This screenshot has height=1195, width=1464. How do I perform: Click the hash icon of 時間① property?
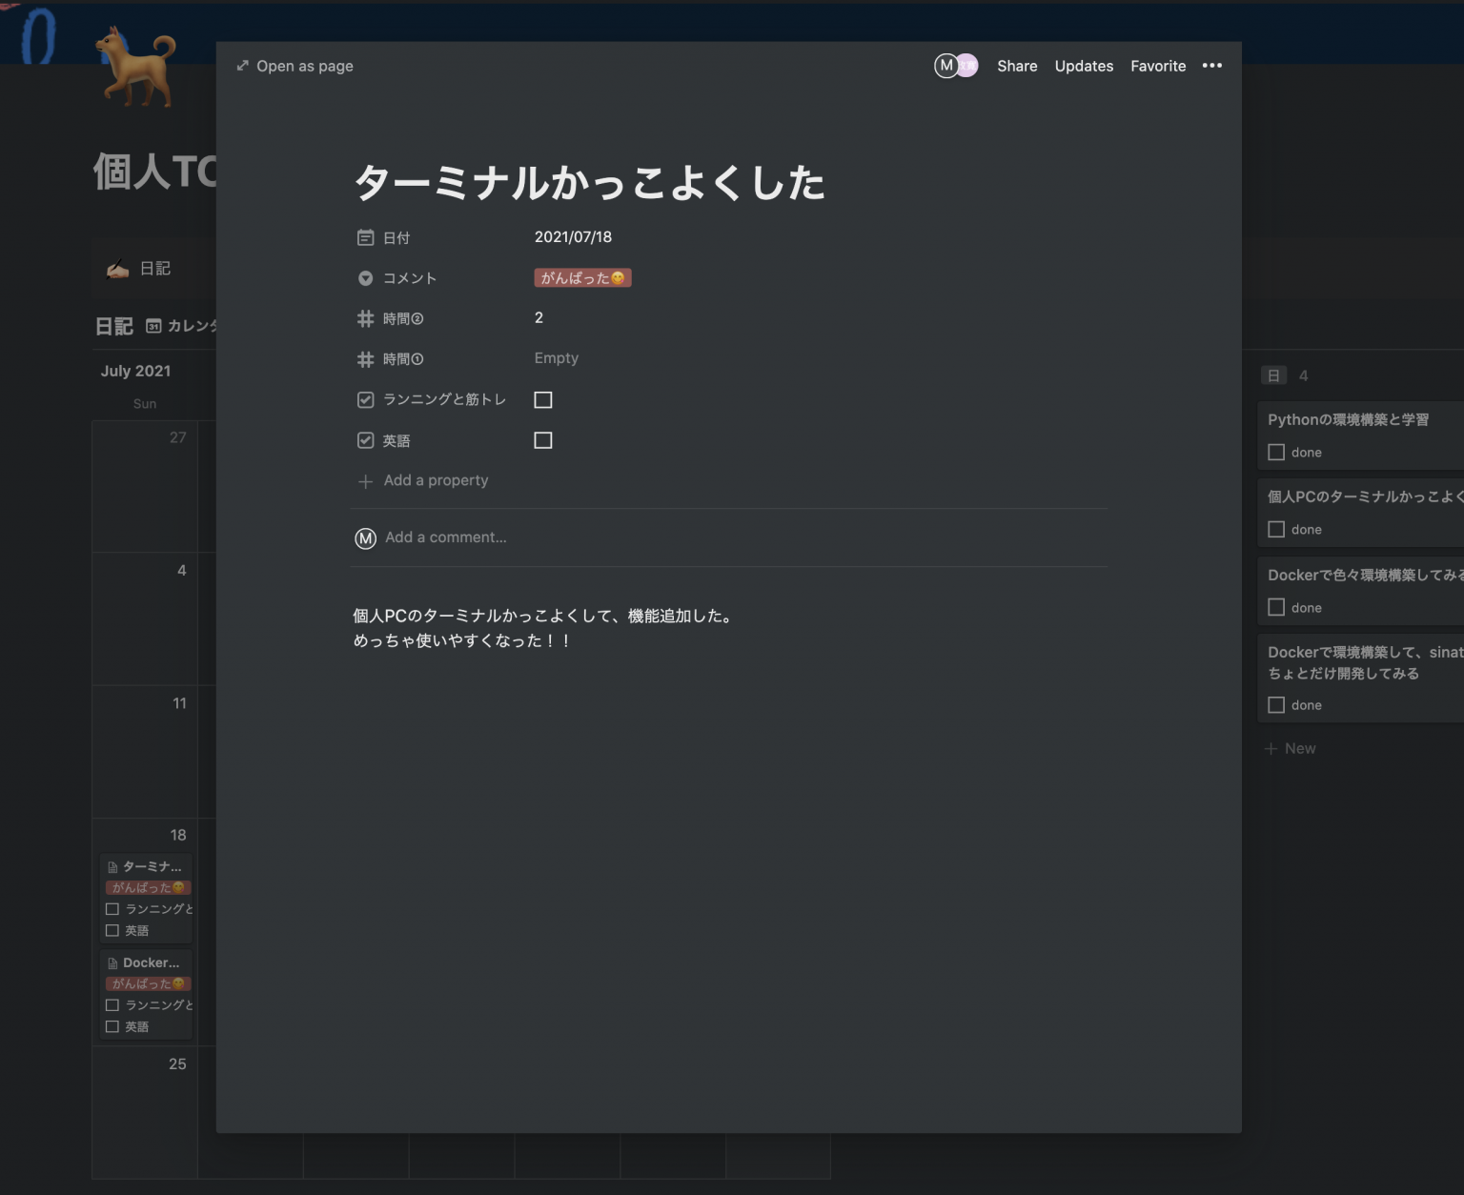click(365, 359)
